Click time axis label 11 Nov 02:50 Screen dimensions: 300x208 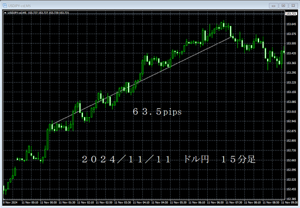104,202
